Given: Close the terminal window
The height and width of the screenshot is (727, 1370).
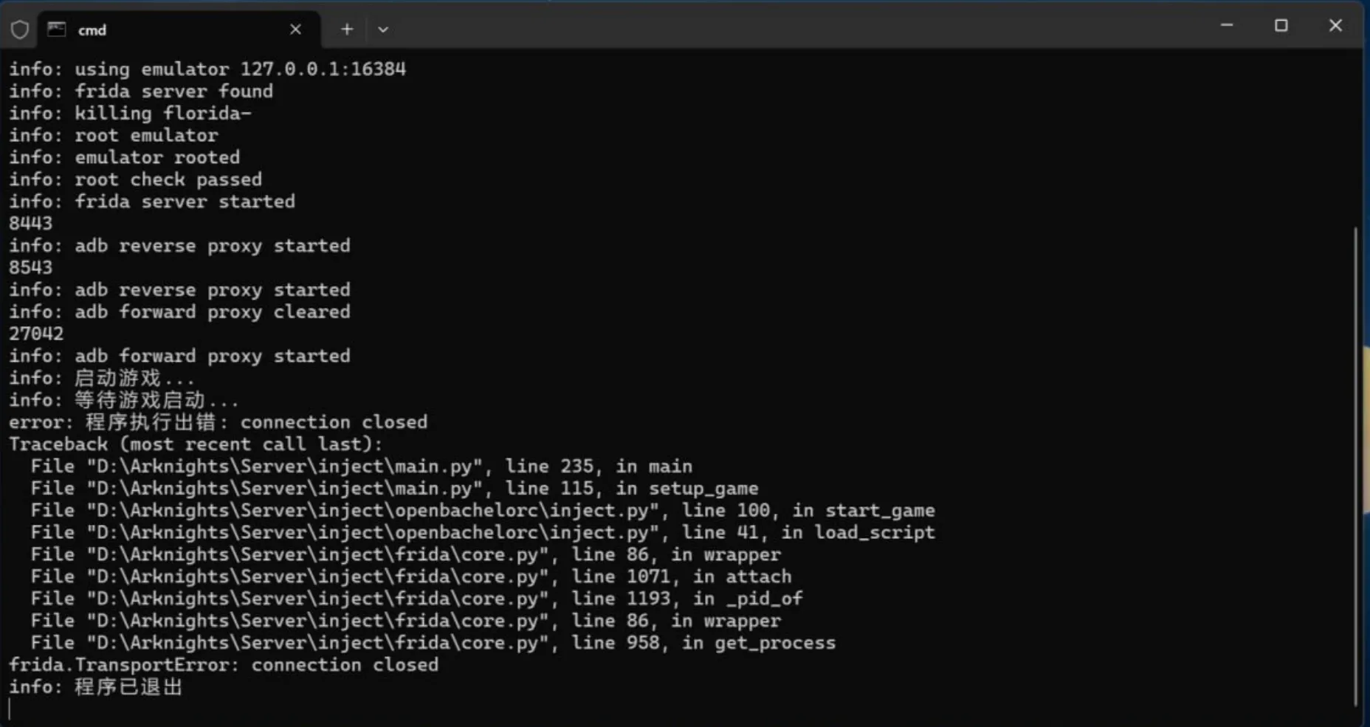Looking at the screenshot, I should coord(1335,26).
